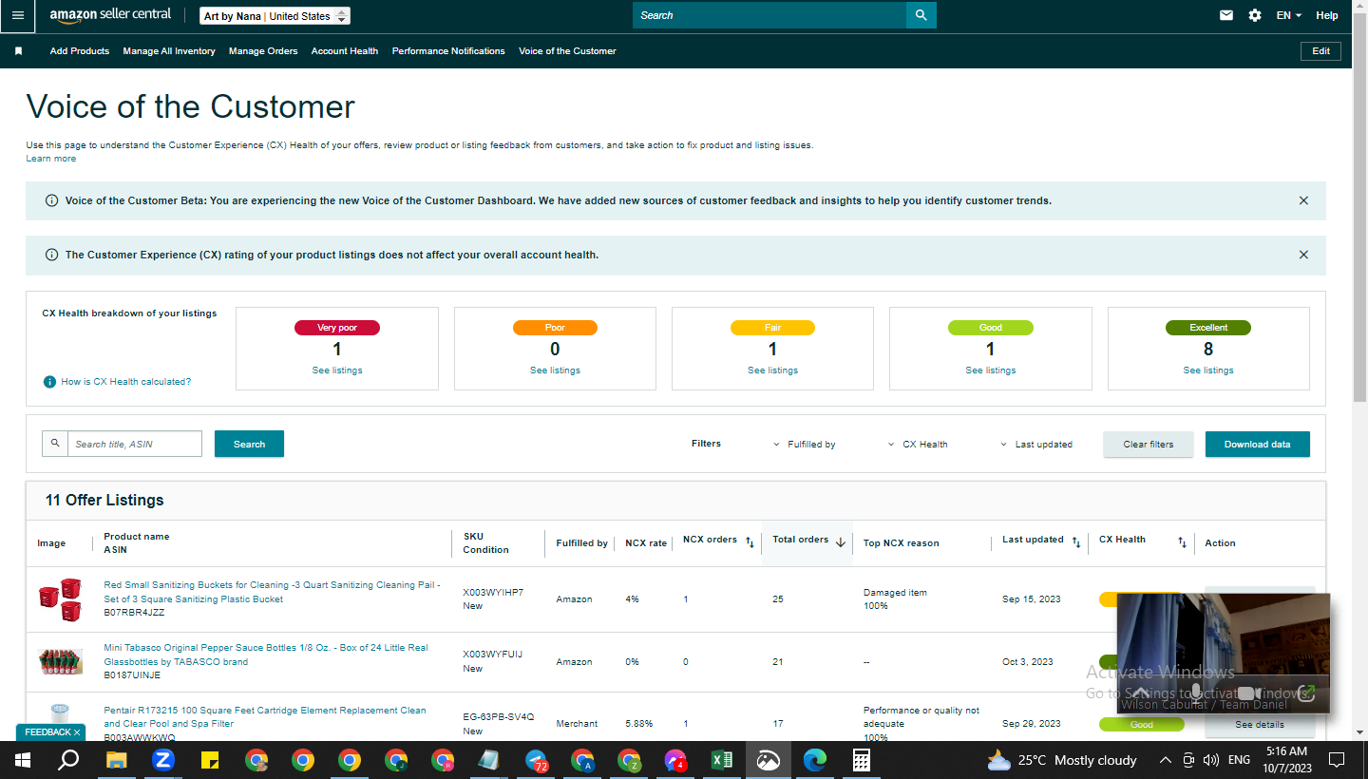The image size is (1368, 779).
Task: Dismiss the CX rating account health banner
Action: tap(1303, 255)
